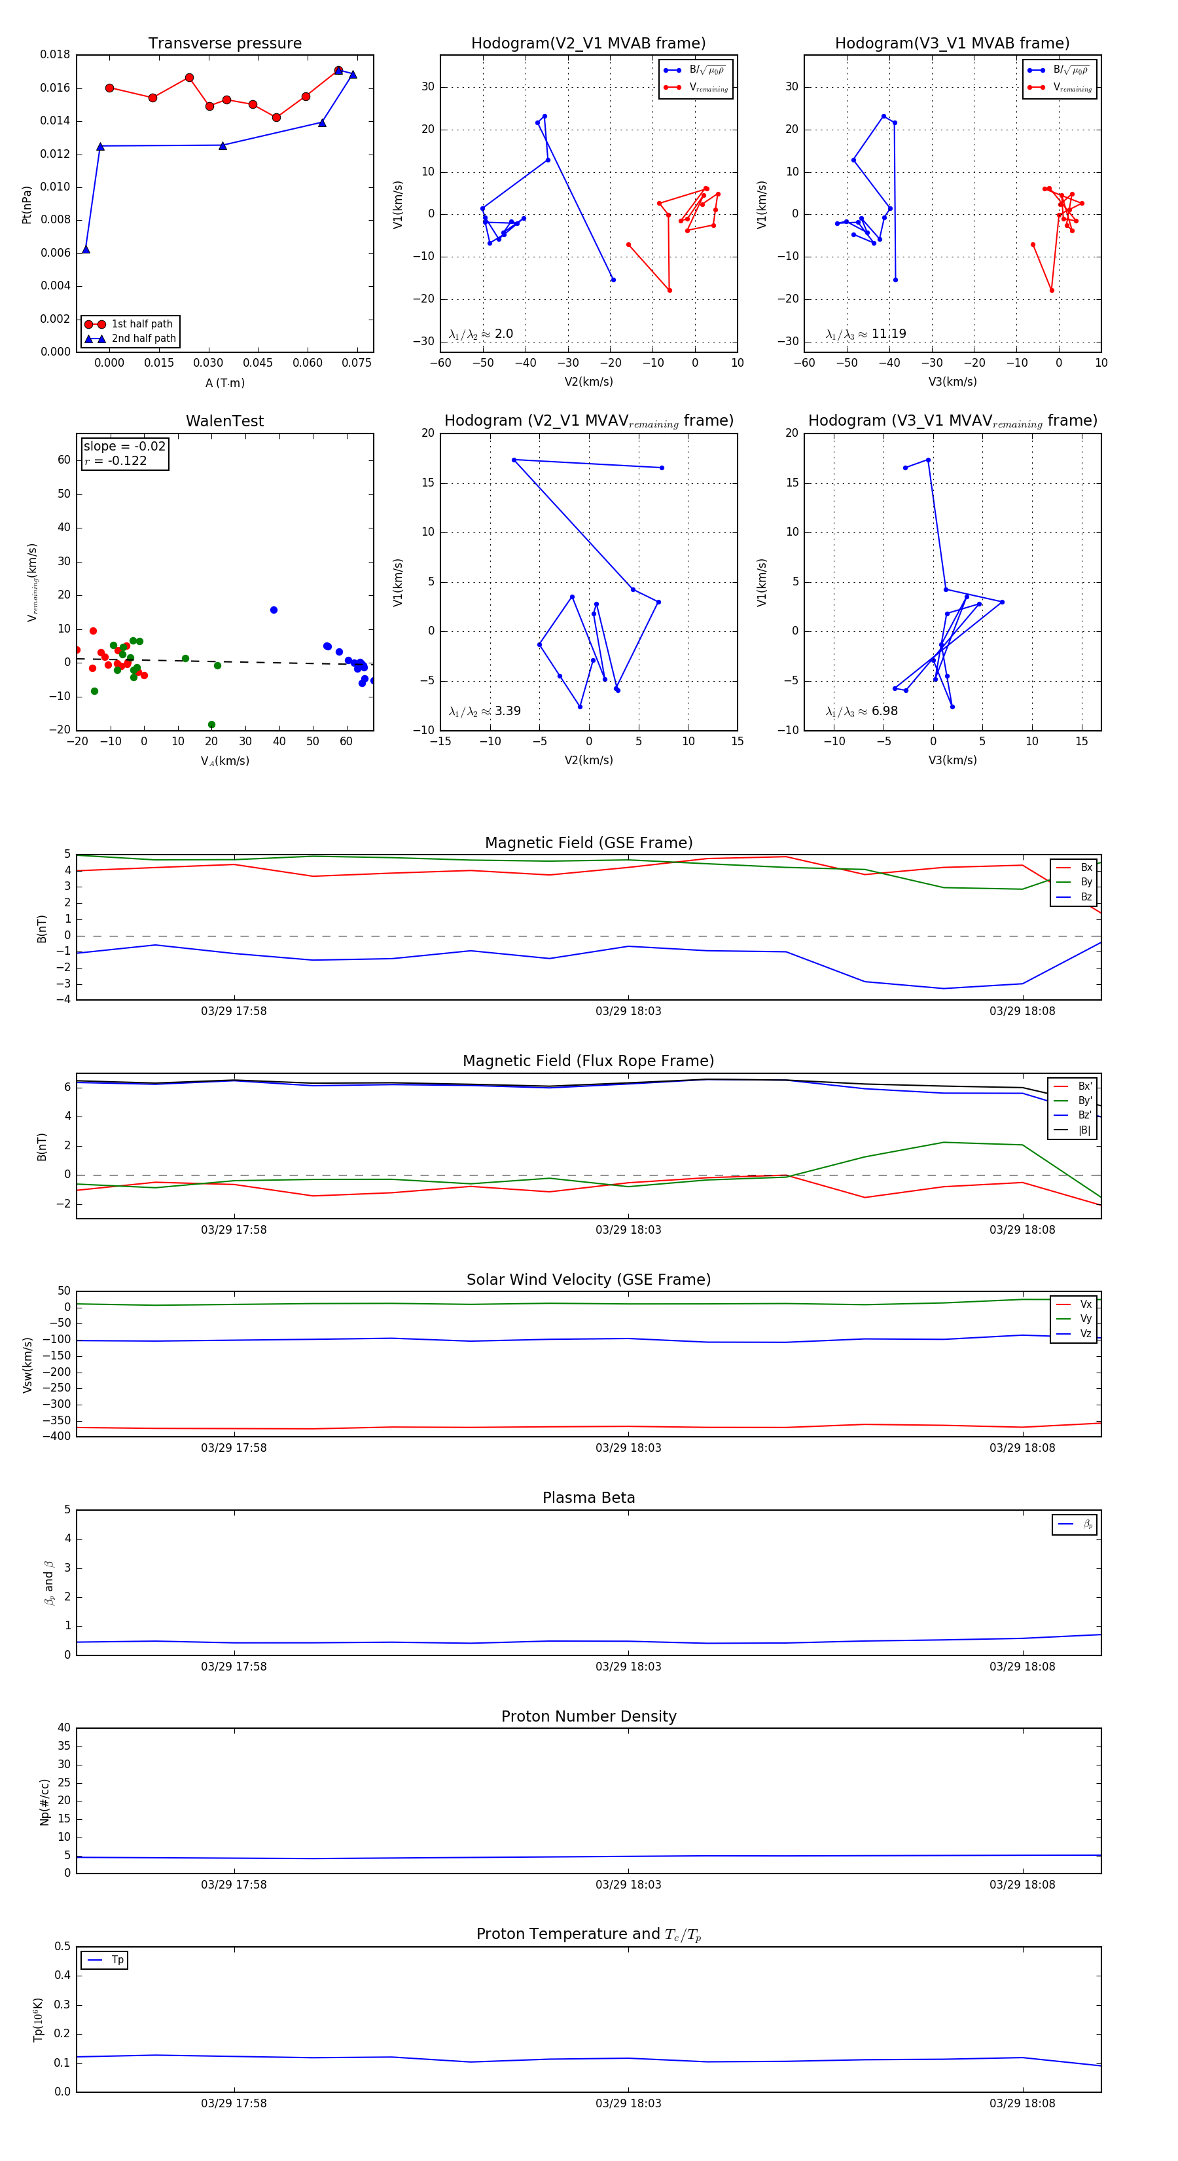
Task: Click the eigenvalue ratio annotation "≈ 2.0"
Action: 480,334
